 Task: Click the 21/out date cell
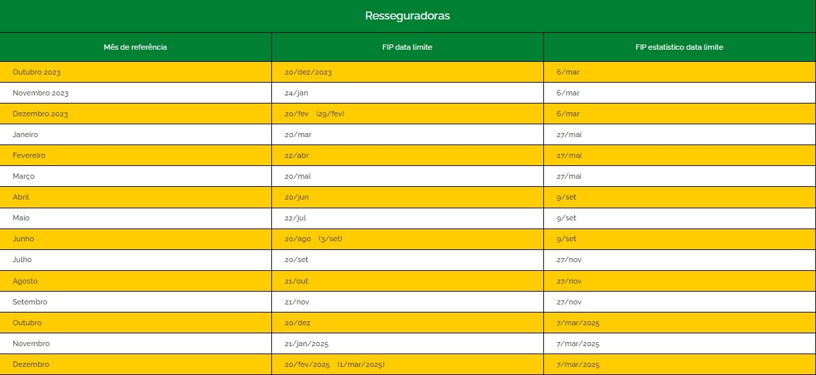pyautogui.click(x=408, y=281)
